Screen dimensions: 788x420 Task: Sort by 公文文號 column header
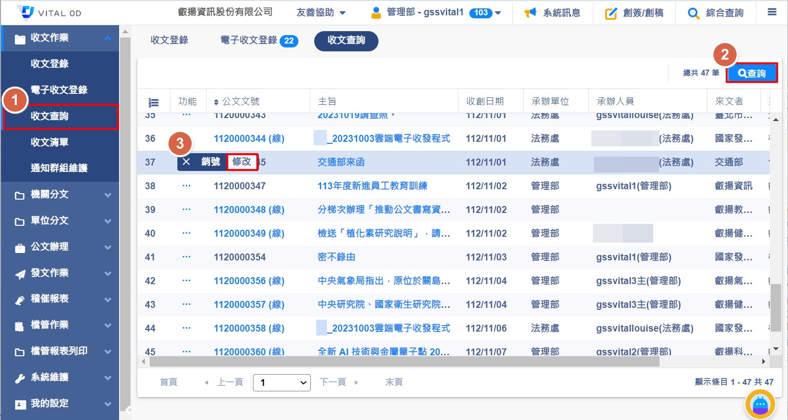click(237, 101)
